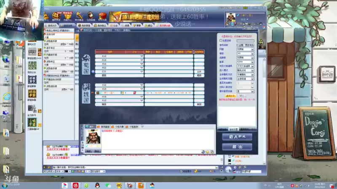The height and width of the screenshot is (189, 337).
Task: Switch to the 战绩 tab
Action: pyautogui.click(x=126, y=26)
